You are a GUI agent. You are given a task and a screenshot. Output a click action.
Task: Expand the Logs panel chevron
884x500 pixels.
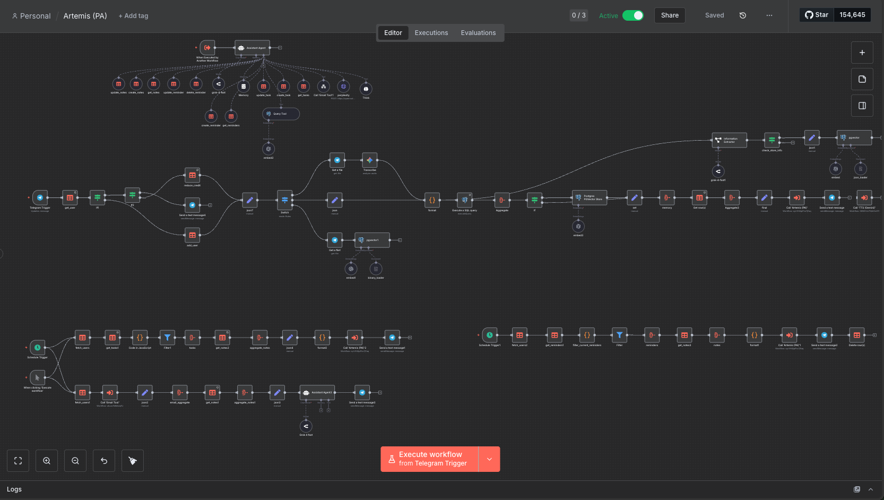pos(871,489)
